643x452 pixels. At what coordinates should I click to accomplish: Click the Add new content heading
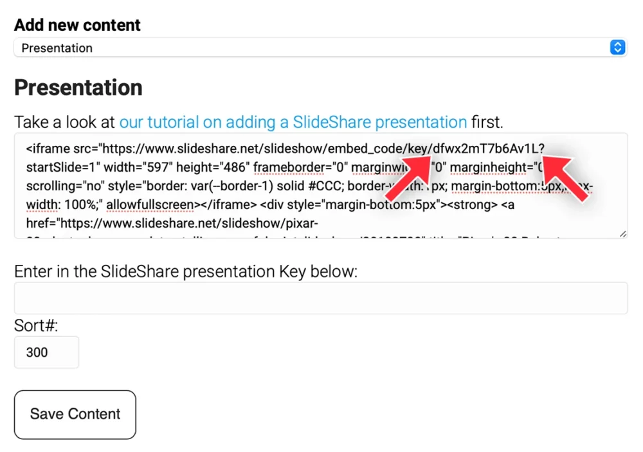pos(78,25)
